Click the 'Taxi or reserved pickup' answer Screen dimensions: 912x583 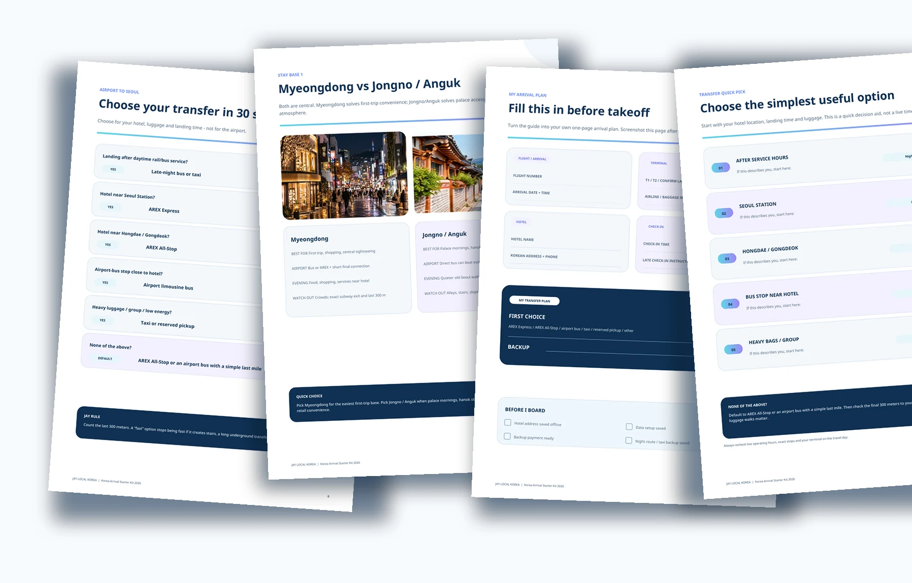pos(167,323)
